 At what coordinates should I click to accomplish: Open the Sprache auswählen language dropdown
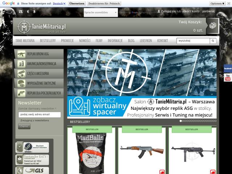(101, 12)
